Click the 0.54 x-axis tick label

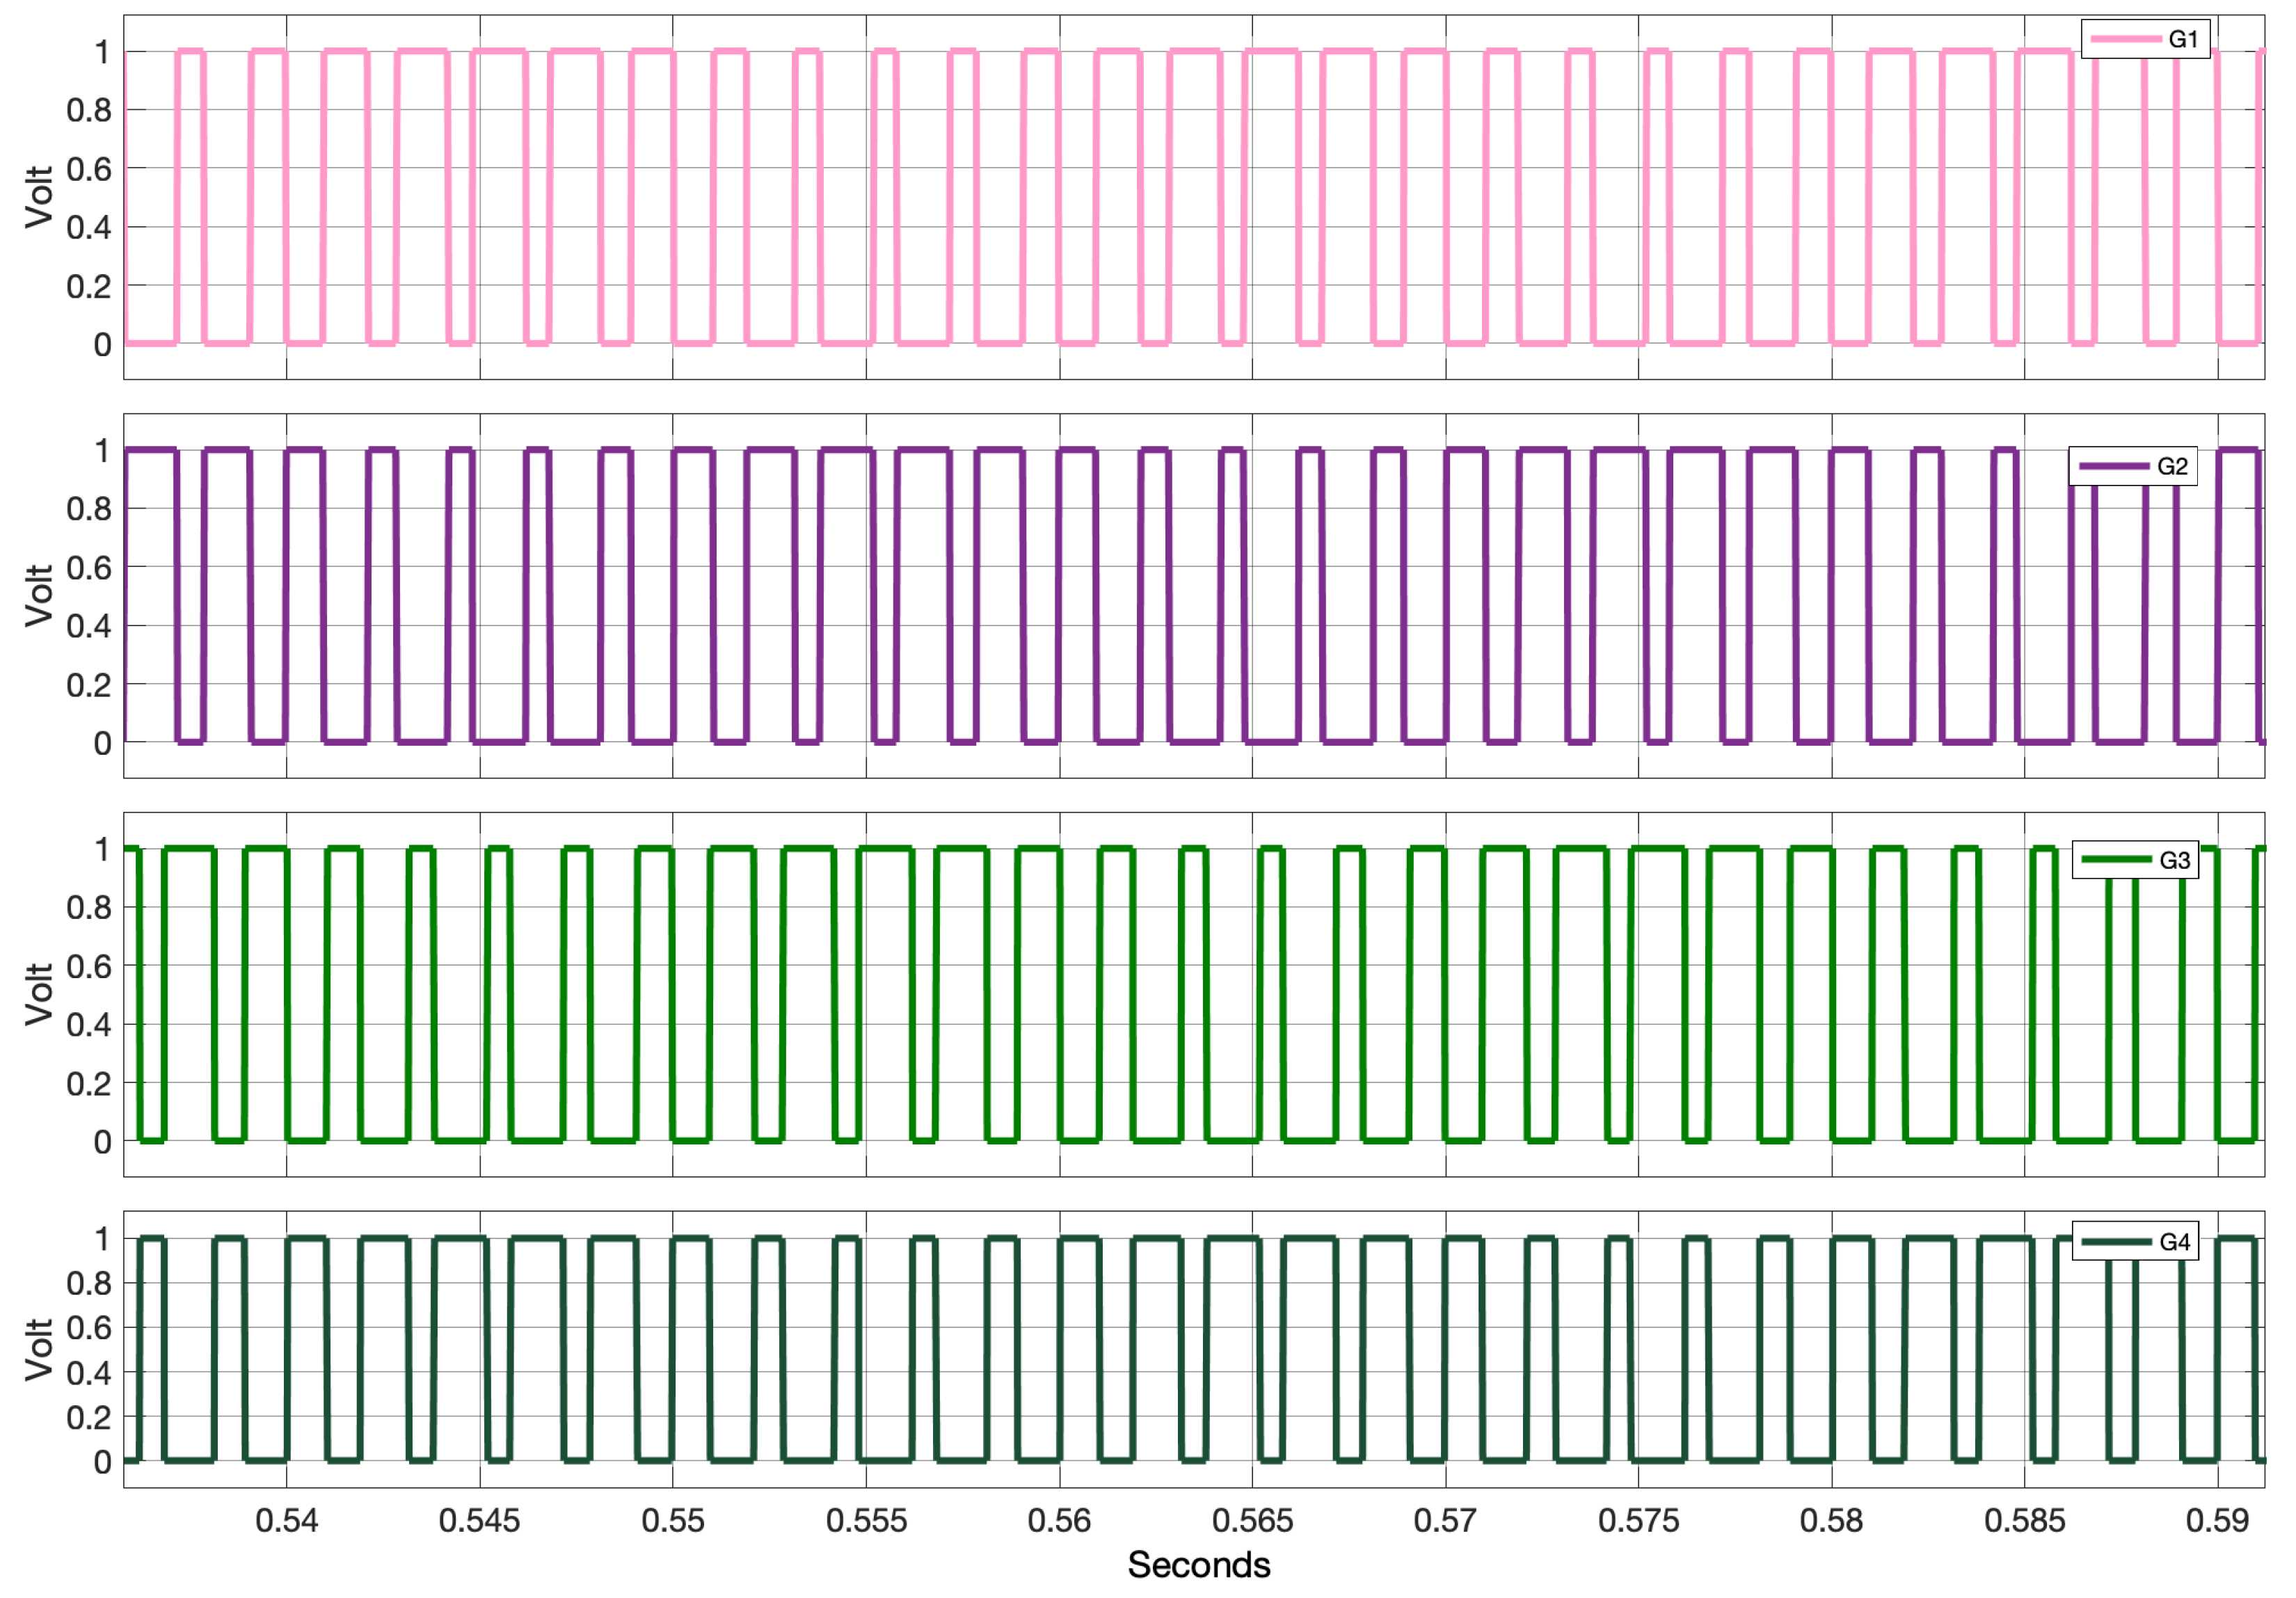pos(286,1521)
